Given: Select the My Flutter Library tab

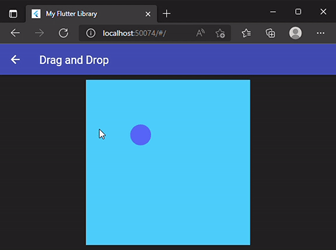Looking at the screenshot, I should click(84, 13).
